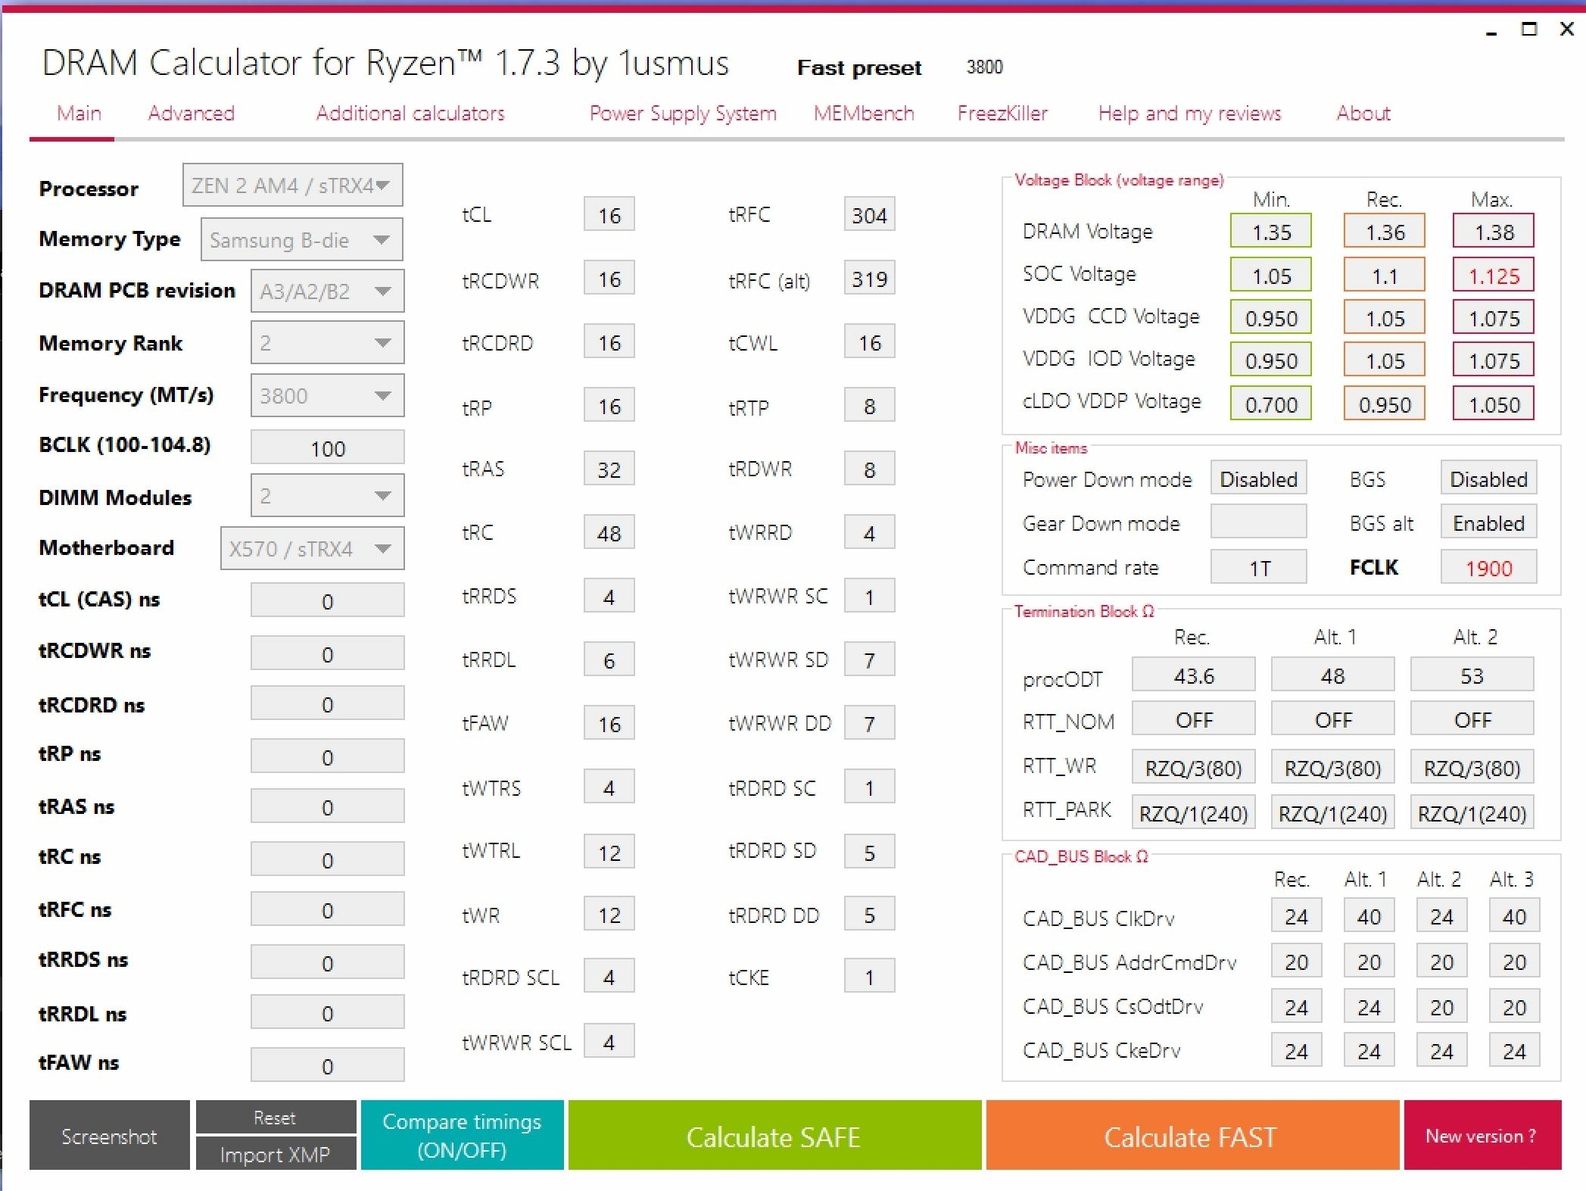Select the tRAS ns field

pos(327,807)
